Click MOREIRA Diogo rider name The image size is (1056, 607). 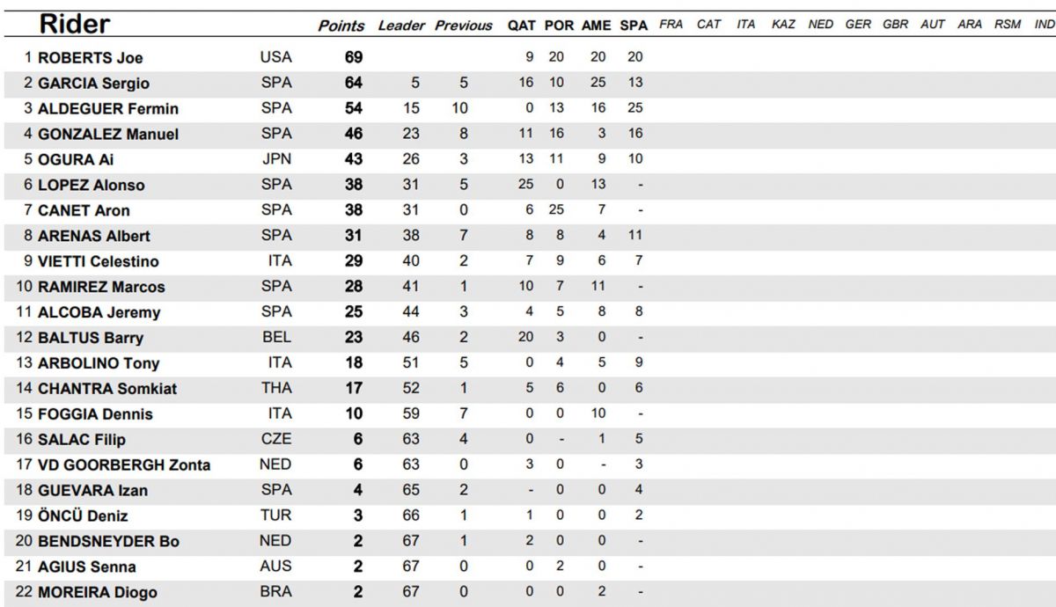click(98, 593)
